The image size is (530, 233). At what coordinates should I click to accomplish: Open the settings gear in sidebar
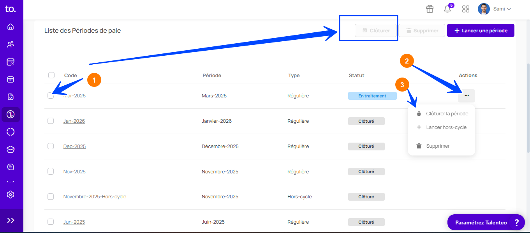click(11, 194)
